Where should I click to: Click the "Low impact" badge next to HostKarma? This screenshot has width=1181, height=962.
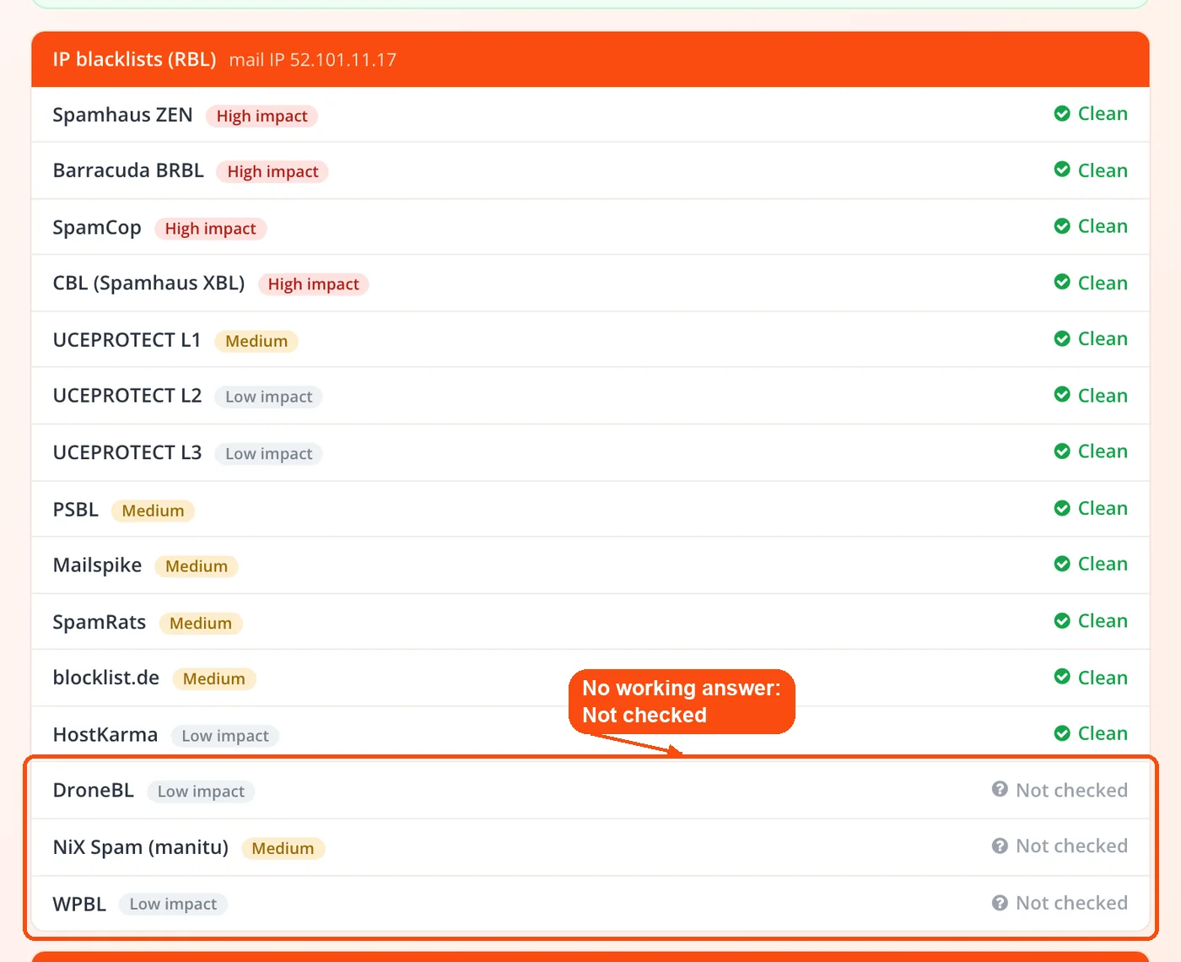tap(225, 736)
